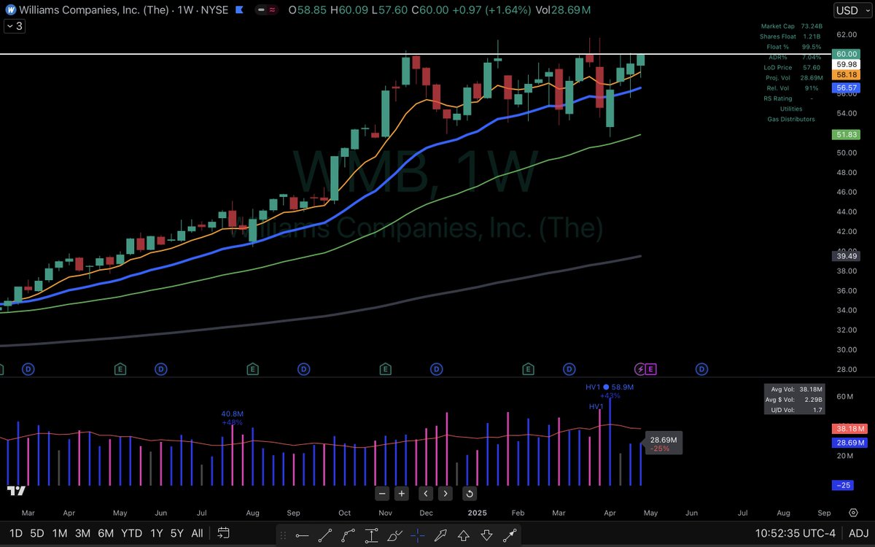Click the zoom out minus button
The width and height of the screenshot is (875, 547).
click(383, 493)
